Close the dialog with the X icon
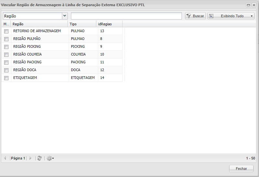Viewport: 259px width, 177px height. [x=254, y=5]
